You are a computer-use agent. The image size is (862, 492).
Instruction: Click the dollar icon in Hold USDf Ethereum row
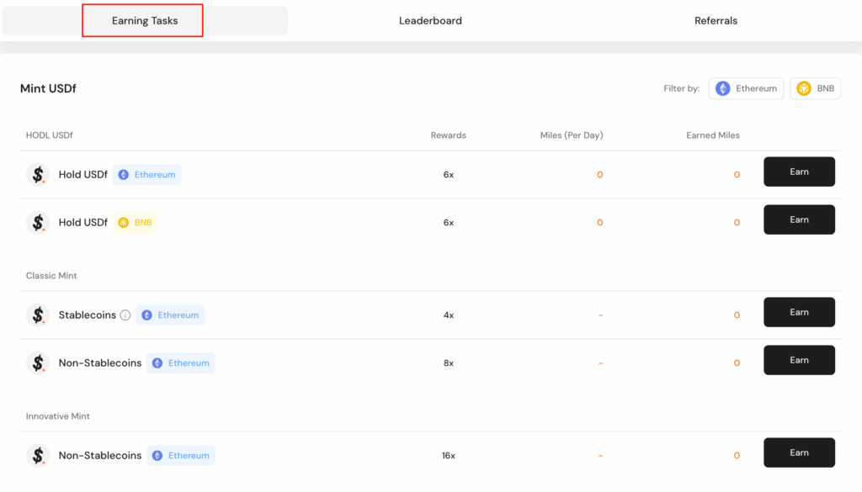(38, 175)
